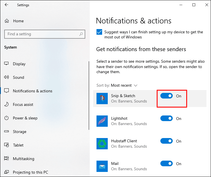This screenshot has height=177, width=211.
Task: Open Multitasking settings
Action: coord(24,159)
